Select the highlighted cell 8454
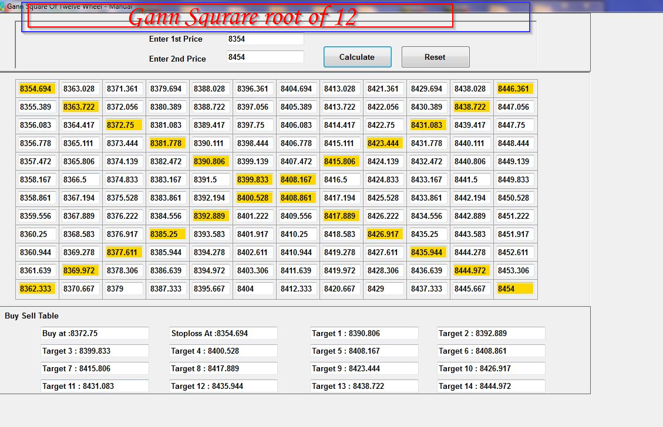Screen dimensions: 663x427 [514, 289]
